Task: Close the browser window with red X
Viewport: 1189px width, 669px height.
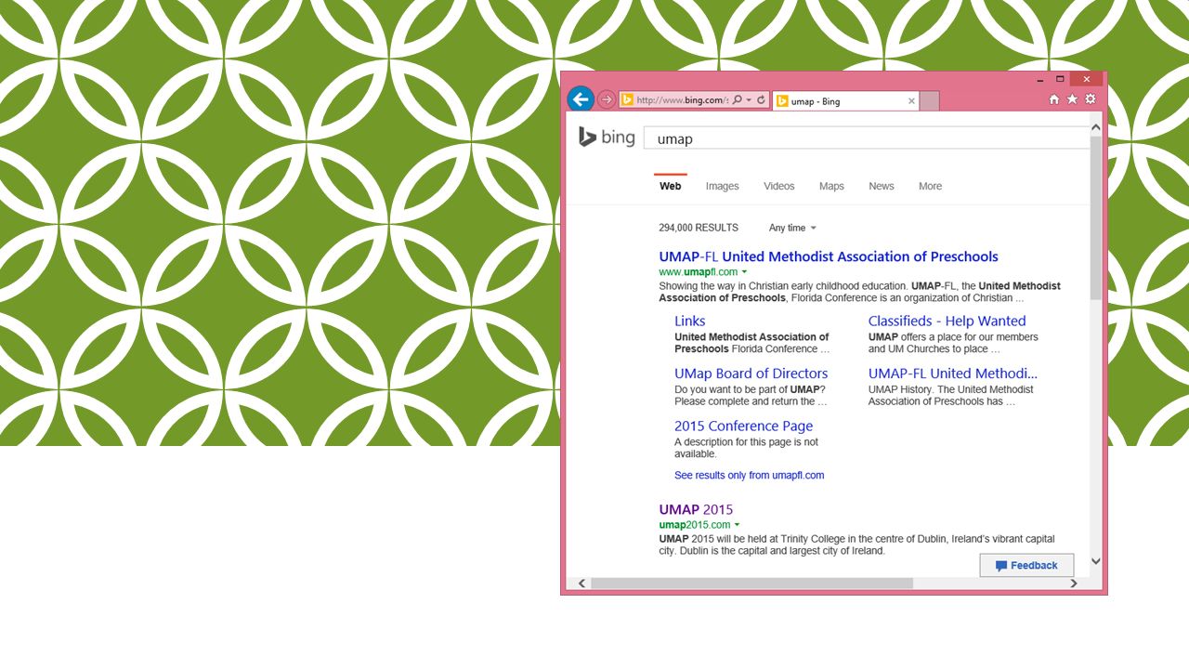Action: click(x=1086, y=79)
